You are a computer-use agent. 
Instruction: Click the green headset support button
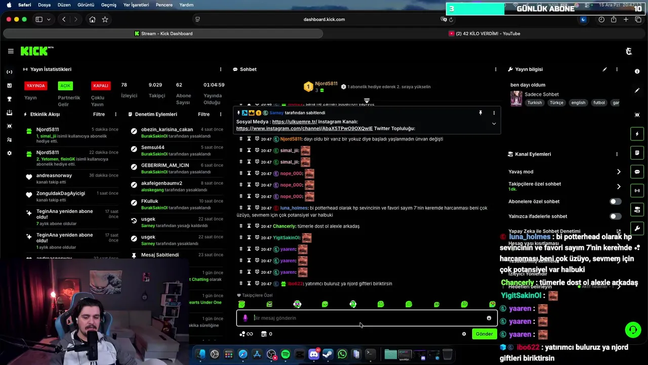[633, 330]
